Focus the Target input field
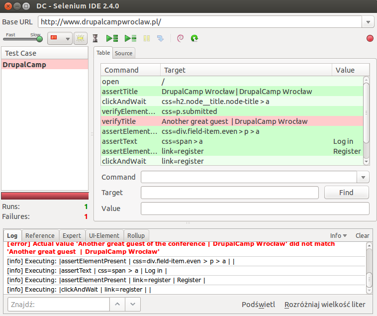The width and height of the screenshot is (377, 316). 230,193
